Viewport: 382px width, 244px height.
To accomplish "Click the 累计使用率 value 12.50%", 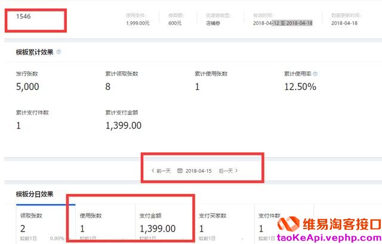I will 300,87.
